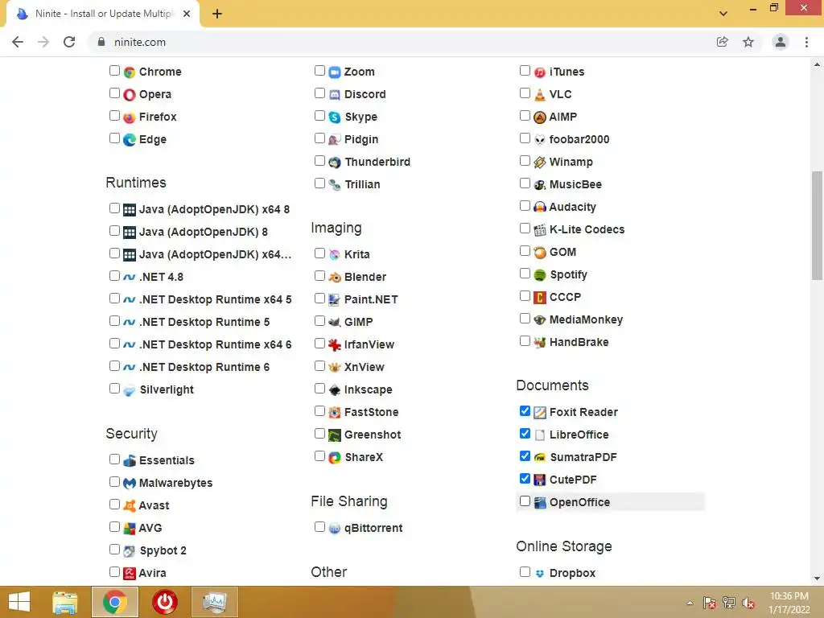
Task: Click the Zoom app icon
Action: [x=334, y=72]
